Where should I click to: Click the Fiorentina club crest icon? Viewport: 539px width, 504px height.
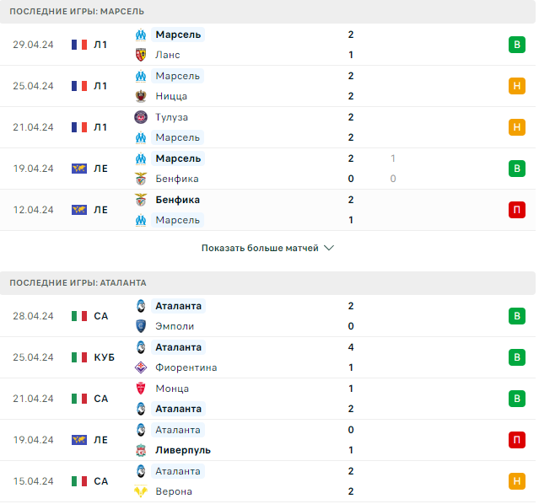[141, 367]
